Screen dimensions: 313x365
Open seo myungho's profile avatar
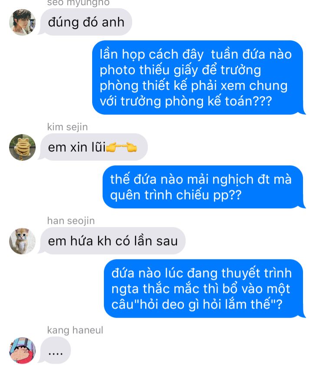click(23, 22)
